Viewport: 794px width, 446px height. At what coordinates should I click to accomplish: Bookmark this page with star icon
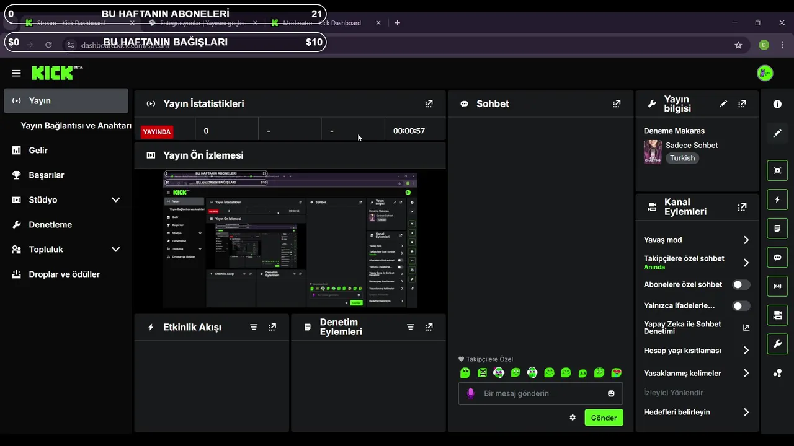click(738, 45)
